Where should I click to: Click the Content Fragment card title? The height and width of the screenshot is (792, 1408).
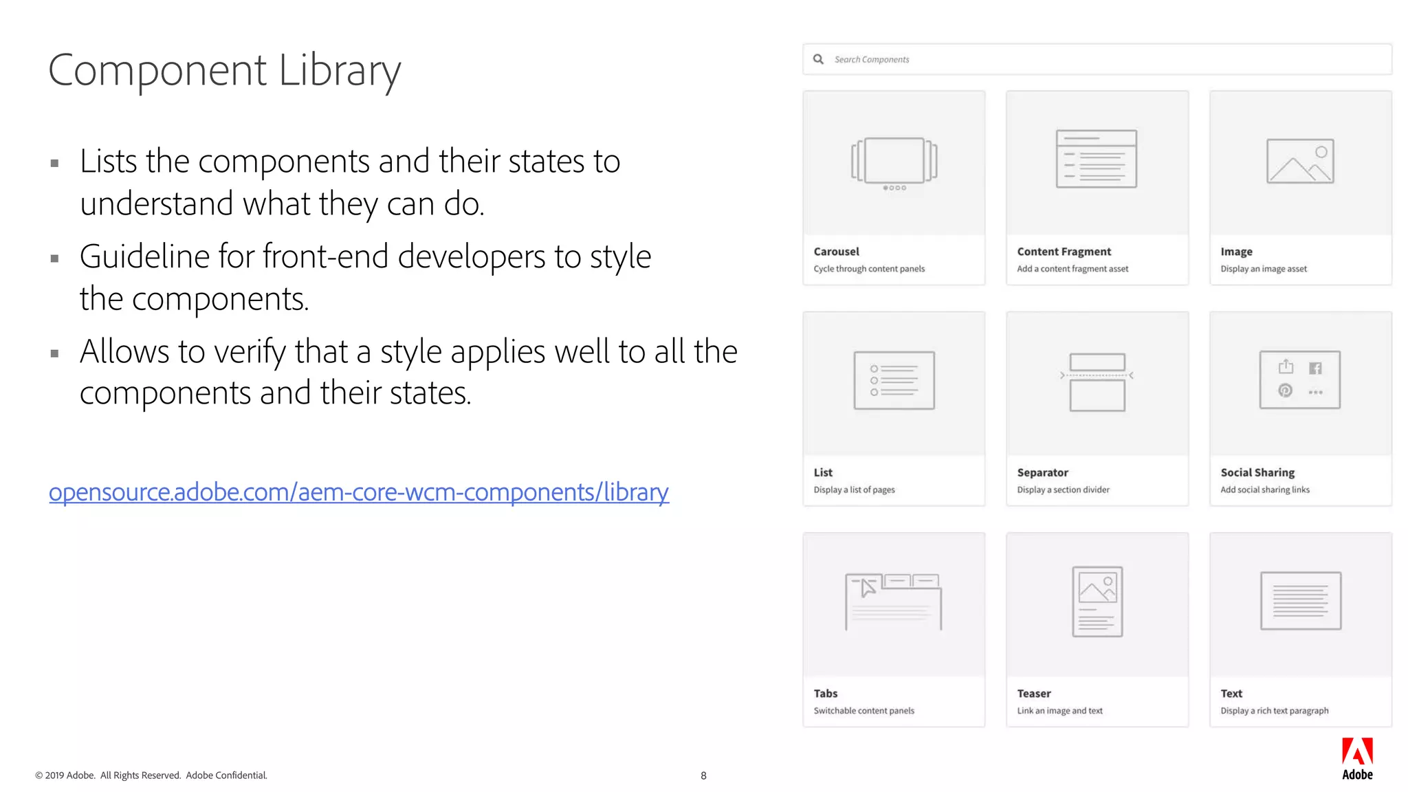click(x=1064, y=252)
